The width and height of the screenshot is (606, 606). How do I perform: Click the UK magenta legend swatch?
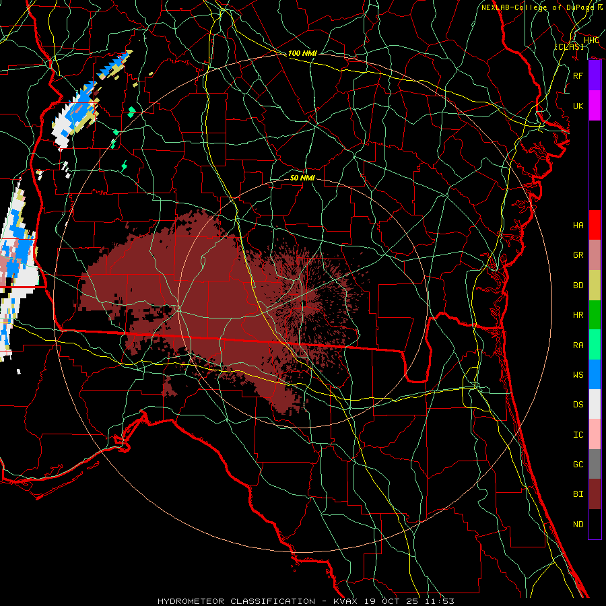(x=595, y=106)
